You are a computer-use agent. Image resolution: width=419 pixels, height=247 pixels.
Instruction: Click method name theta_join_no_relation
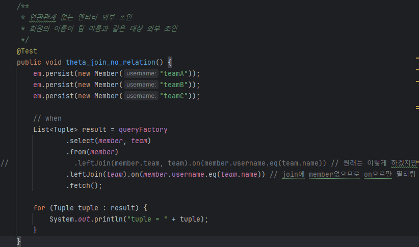click(x=111, y=62)
